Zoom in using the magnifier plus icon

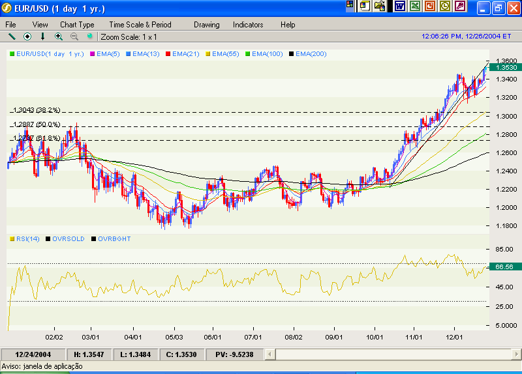click(59, 36)
